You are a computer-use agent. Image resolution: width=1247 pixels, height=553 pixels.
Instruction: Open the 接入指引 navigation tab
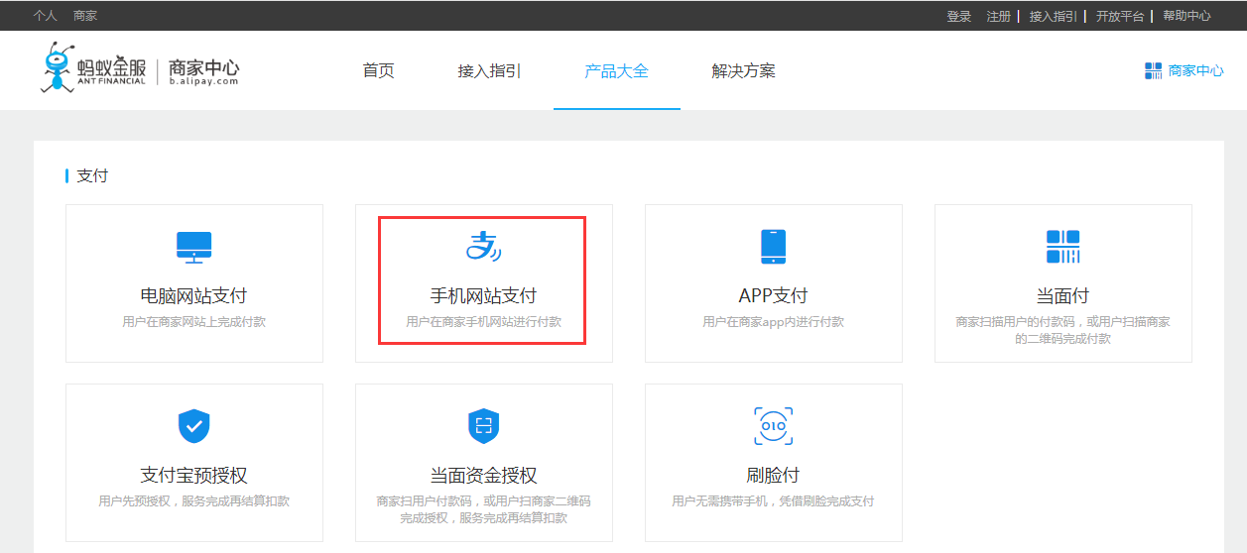click(x=489, y=71)
